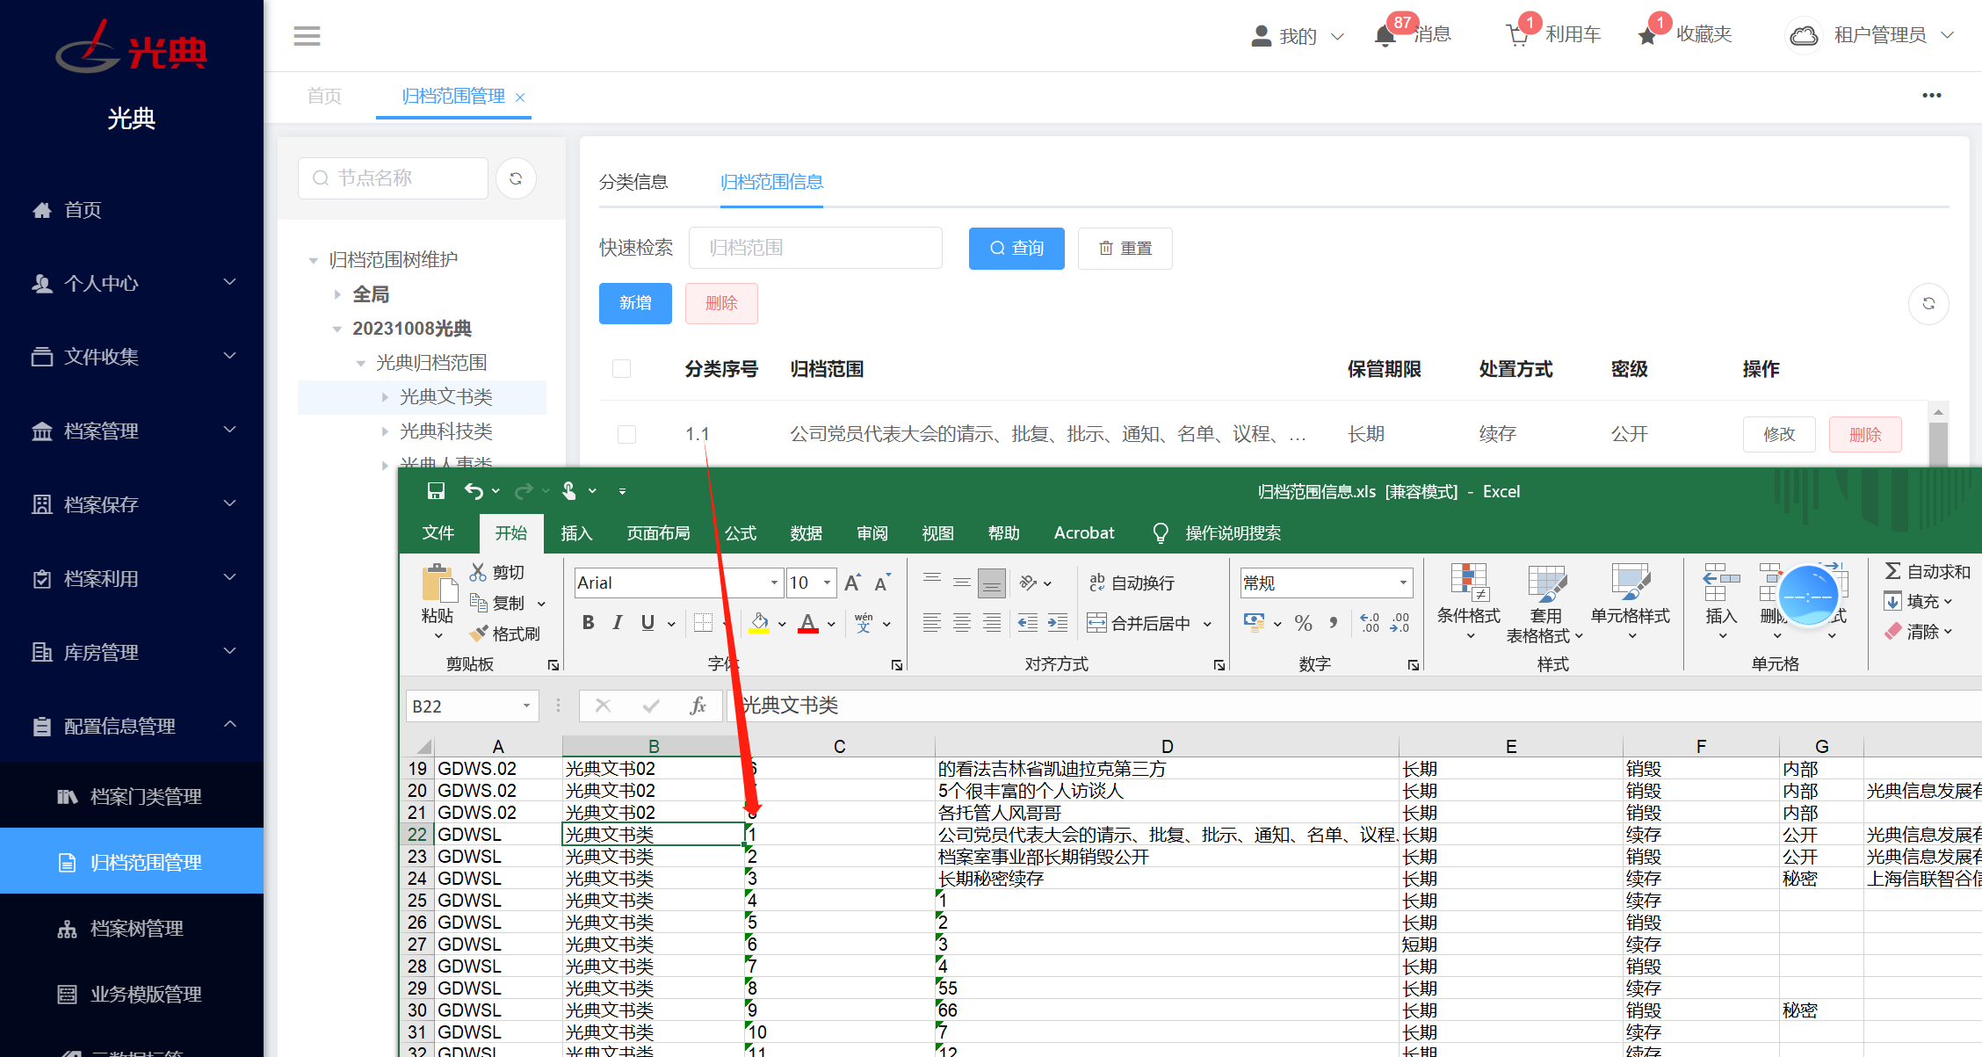The image size is (1982, 1057).
Task: Expand the 我的 user dropdown
Action: click(1298, 36)
